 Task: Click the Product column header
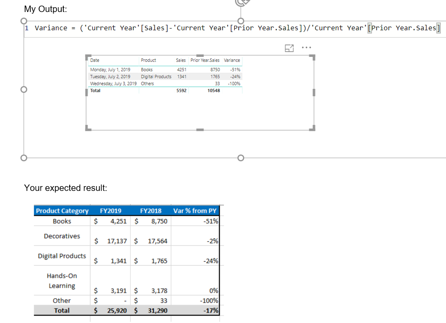point(149,60)
